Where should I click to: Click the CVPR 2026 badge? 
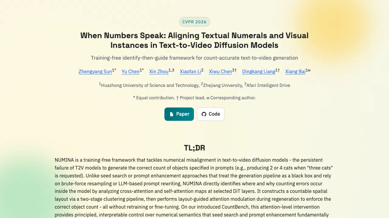coord(194,22)
